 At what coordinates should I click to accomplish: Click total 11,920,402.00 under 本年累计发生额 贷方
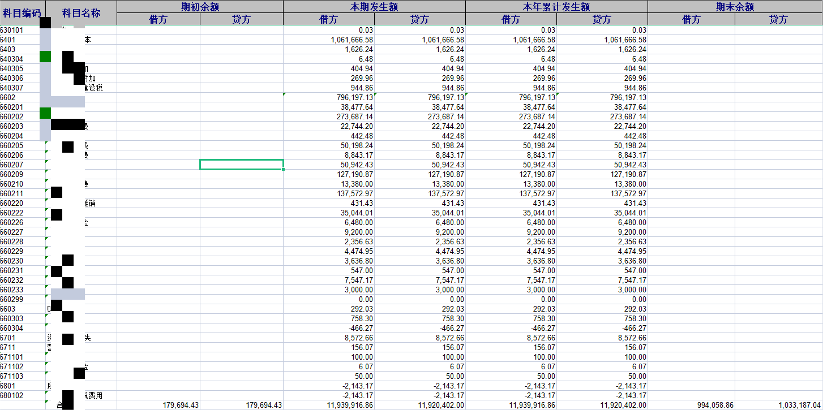click(624, 405)
